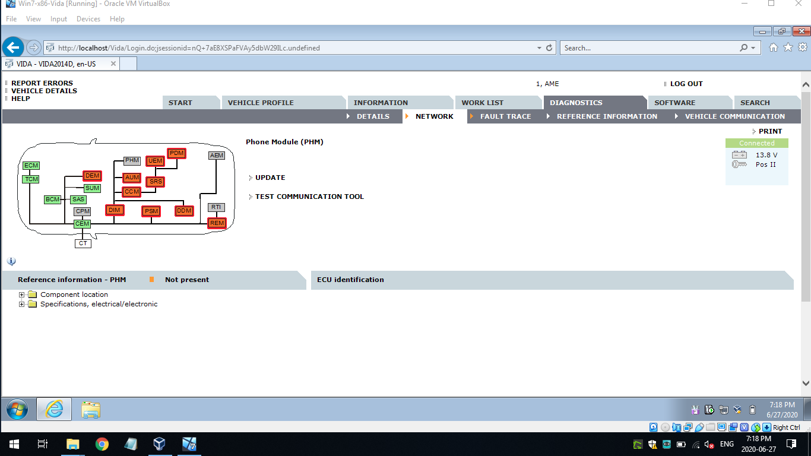Click the browser Search input field

647,47
